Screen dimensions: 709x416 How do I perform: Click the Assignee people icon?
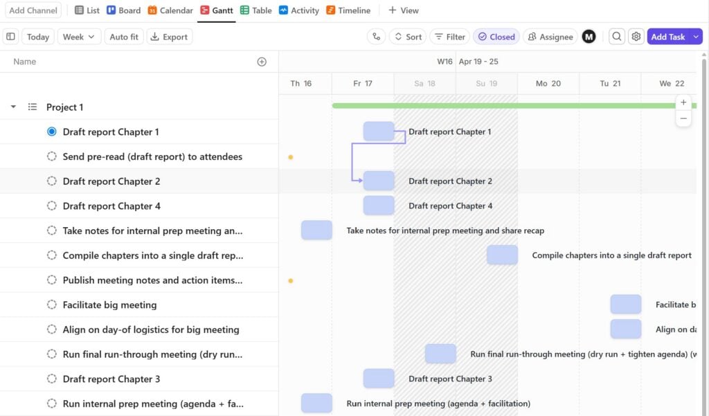click(x=532, y=37)
